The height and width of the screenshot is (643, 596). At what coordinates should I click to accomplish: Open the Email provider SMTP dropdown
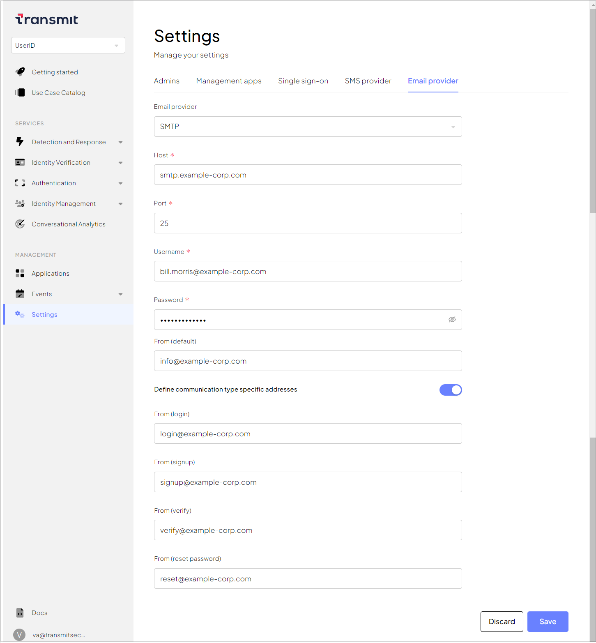point(308,127)
